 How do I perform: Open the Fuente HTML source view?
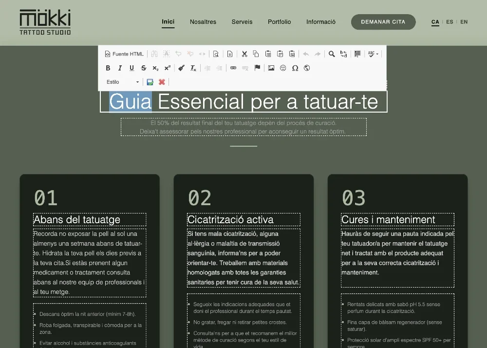click(x=124, y=54)
